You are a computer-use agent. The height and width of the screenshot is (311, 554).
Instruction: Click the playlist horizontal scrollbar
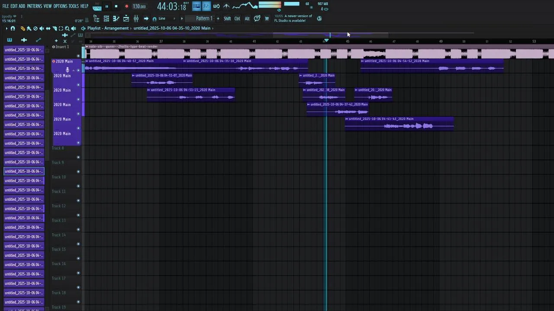pyautogui.click(x=330, y=35)
